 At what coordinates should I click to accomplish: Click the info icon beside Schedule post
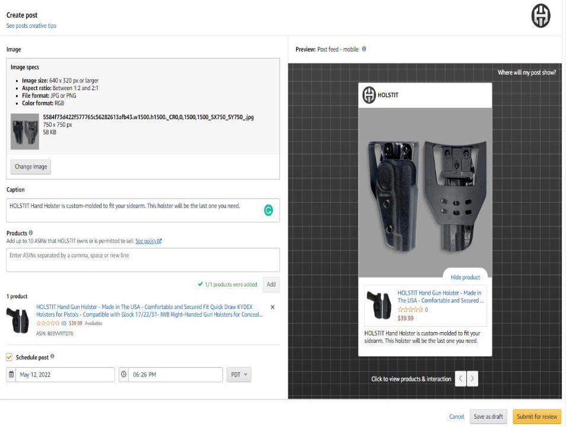click(53, 357)
